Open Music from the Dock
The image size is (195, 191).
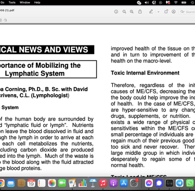tap(103, 183)
